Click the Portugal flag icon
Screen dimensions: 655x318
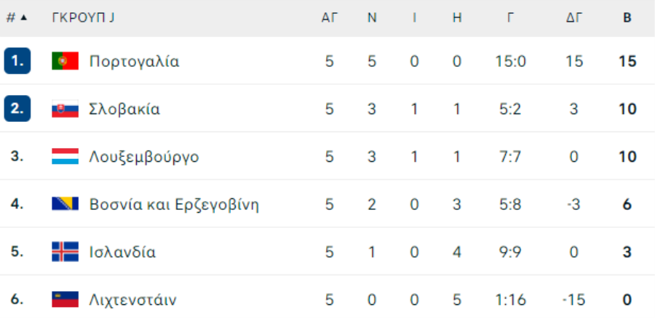[65, 61]
